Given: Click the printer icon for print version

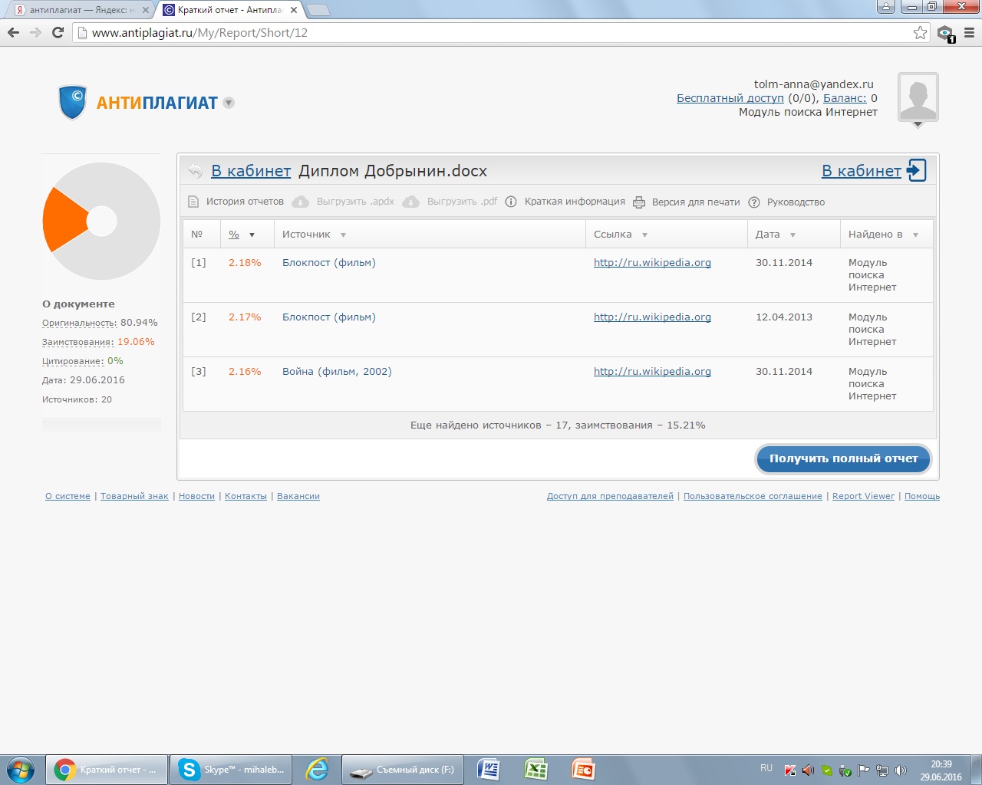Looking at the screenshot, I should click(x=638, y=202).
